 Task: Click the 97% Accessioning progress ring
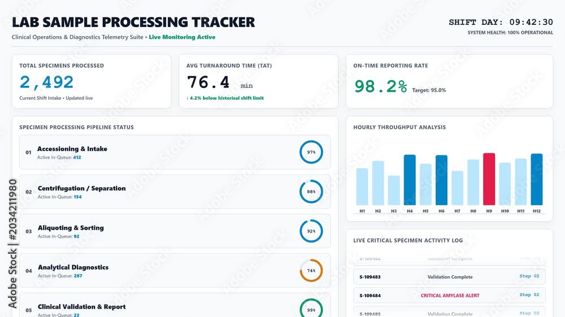311,152
